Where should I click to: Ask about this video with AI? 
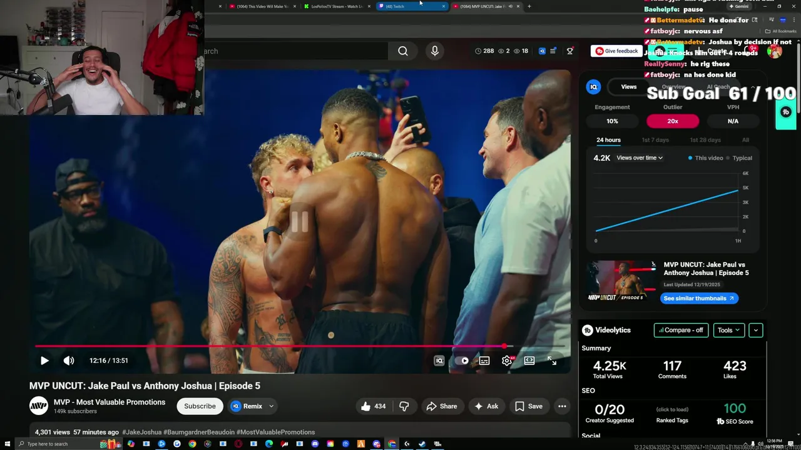click(x=486, y=406)
